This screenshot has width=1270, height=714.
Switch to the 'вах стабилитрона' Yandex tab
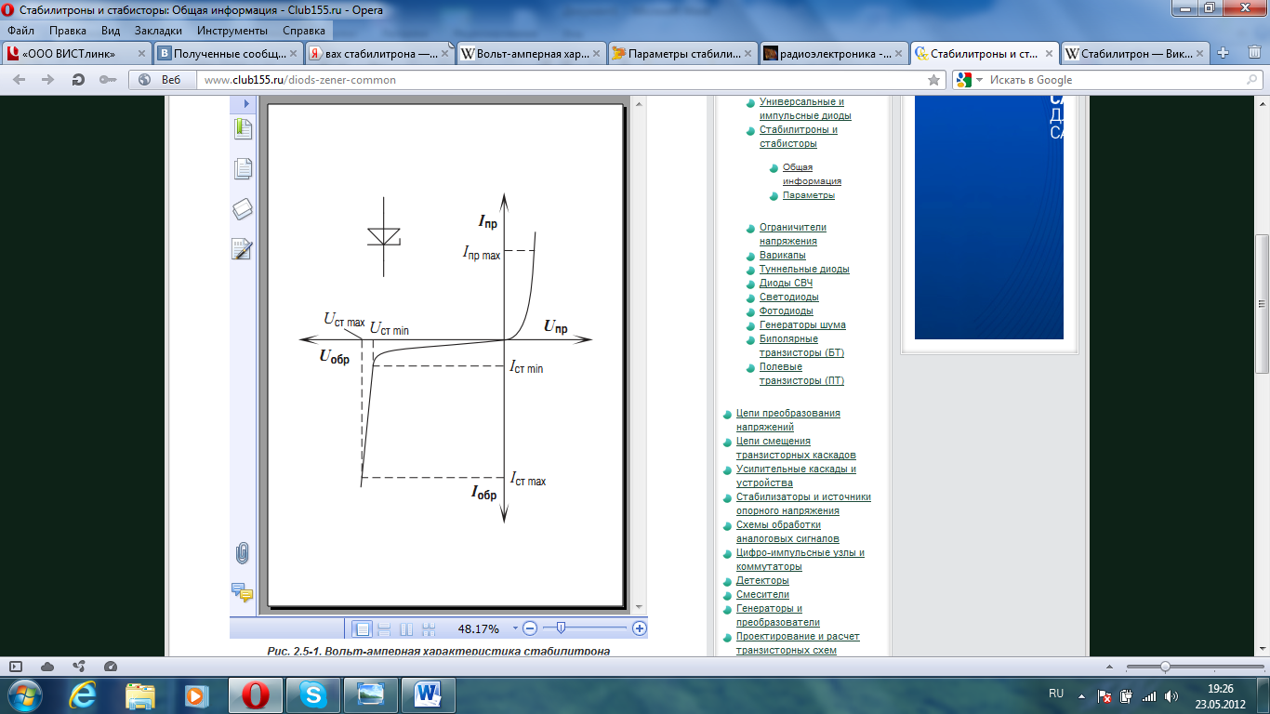[x=379, y=54]
